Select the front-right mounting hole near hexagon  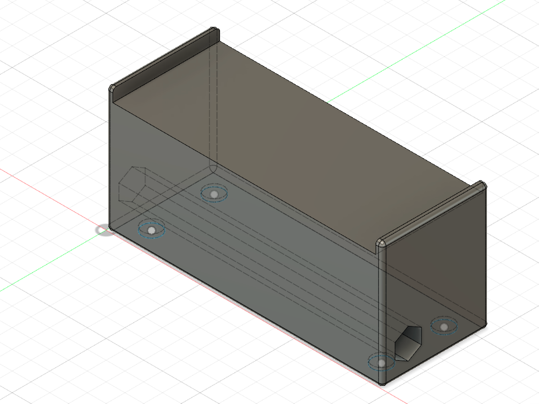point(381,363)
